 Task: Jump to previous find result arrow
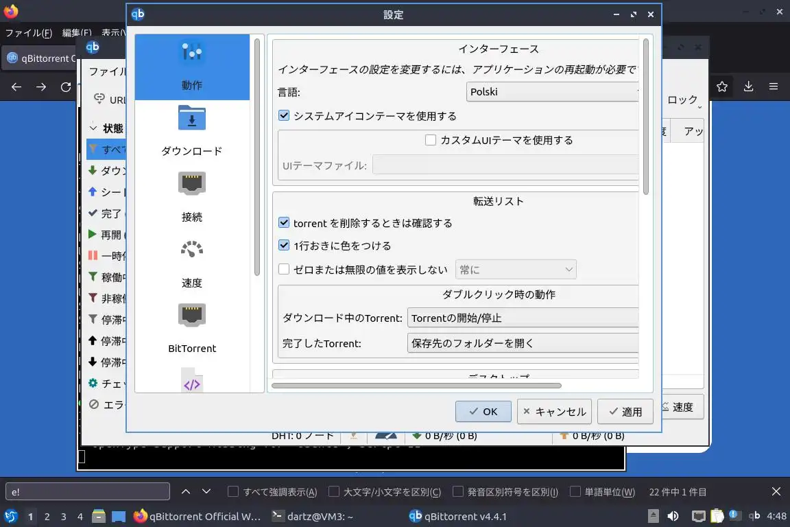pos(186,491)
